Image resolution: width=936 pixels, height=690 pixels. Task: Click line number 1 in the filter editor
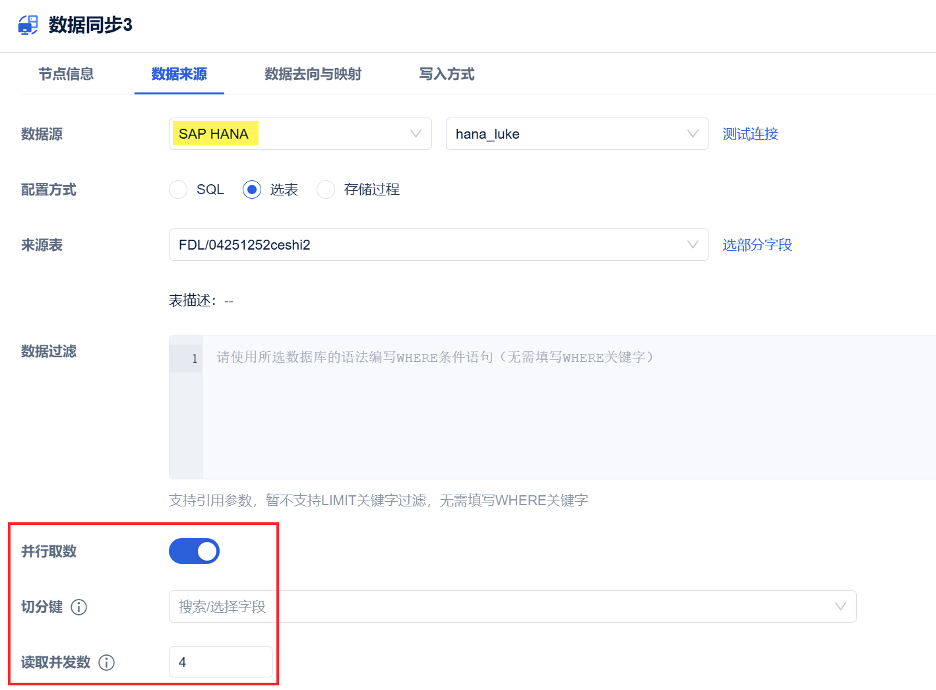tap(195, 359)
